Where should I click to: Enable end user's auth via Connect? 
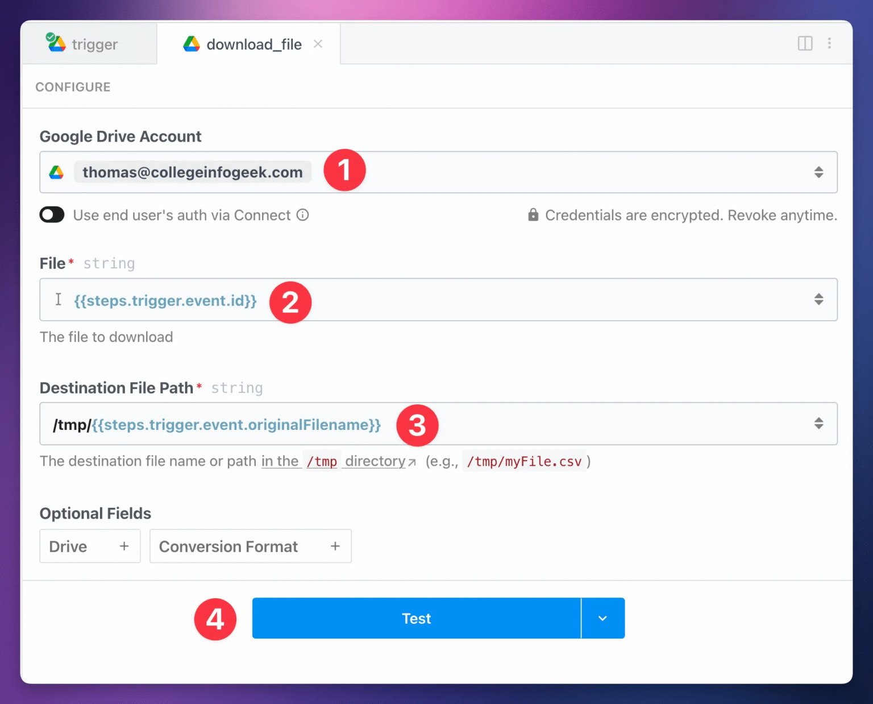(52, 214)
